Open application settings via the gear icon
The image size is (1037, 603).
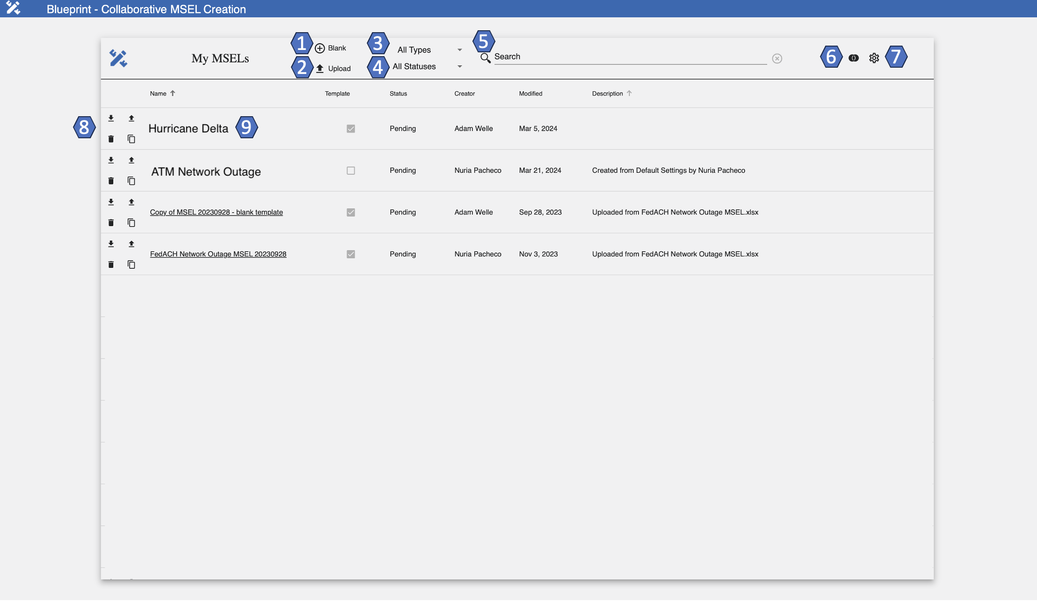pos(874,58)
